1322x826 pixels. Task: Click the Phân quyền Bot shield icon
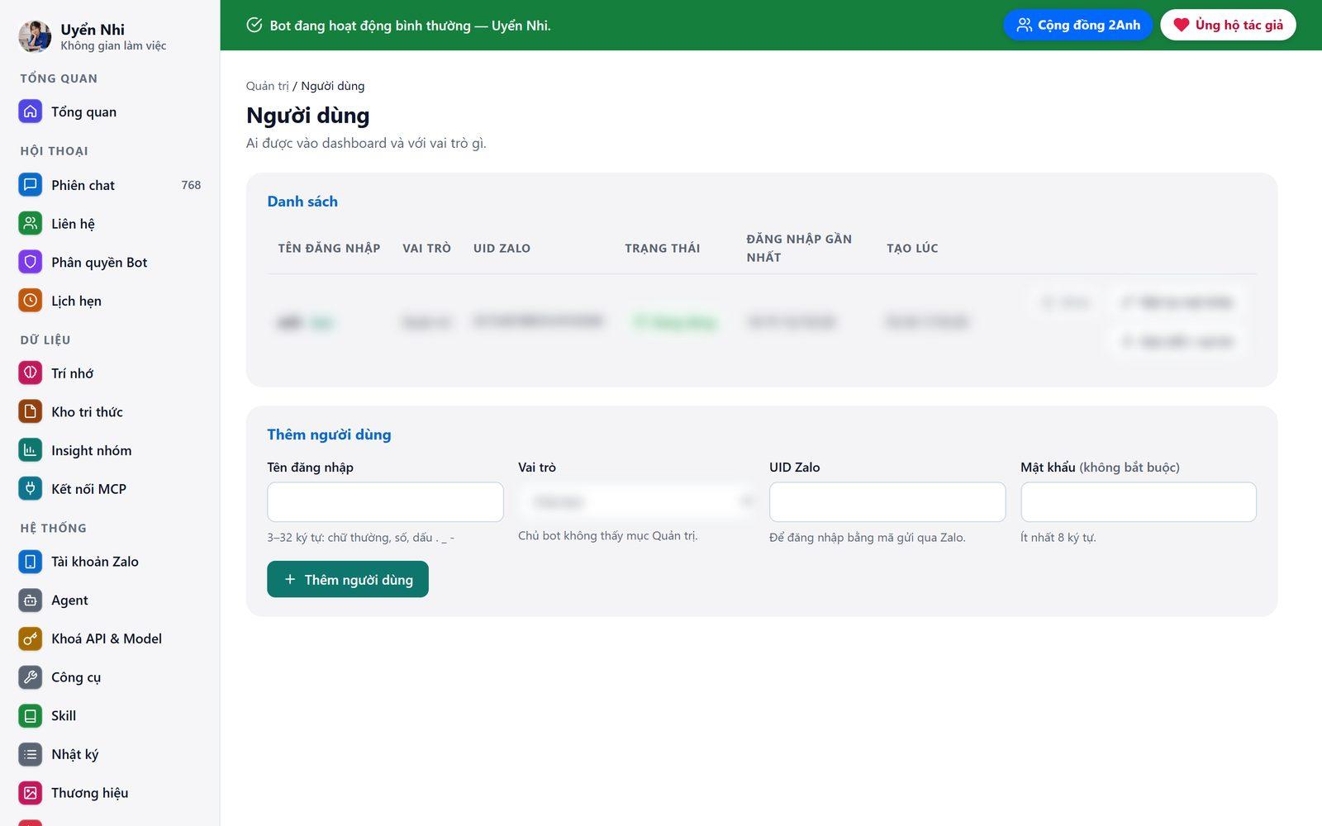pos(31,263)
